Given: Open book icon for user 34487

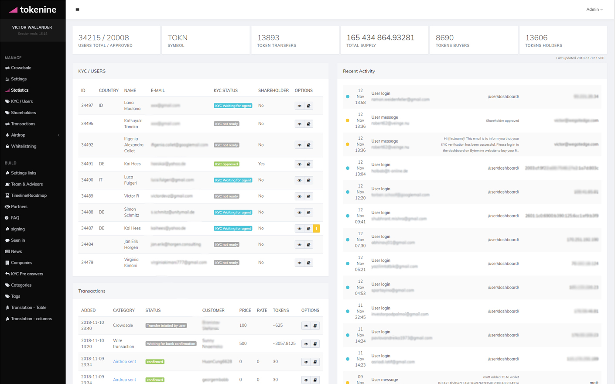Looking at the screenshot, I should tap(308, 229).
